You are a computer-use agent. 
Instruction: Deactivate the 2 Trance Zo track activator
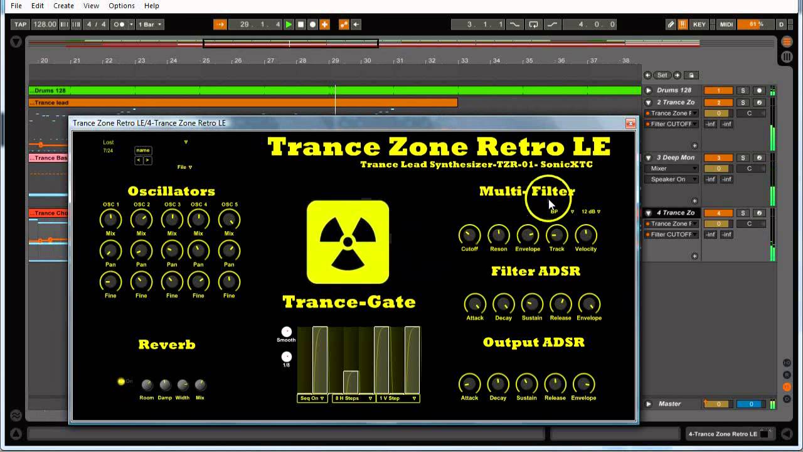[x=718, y=102]
